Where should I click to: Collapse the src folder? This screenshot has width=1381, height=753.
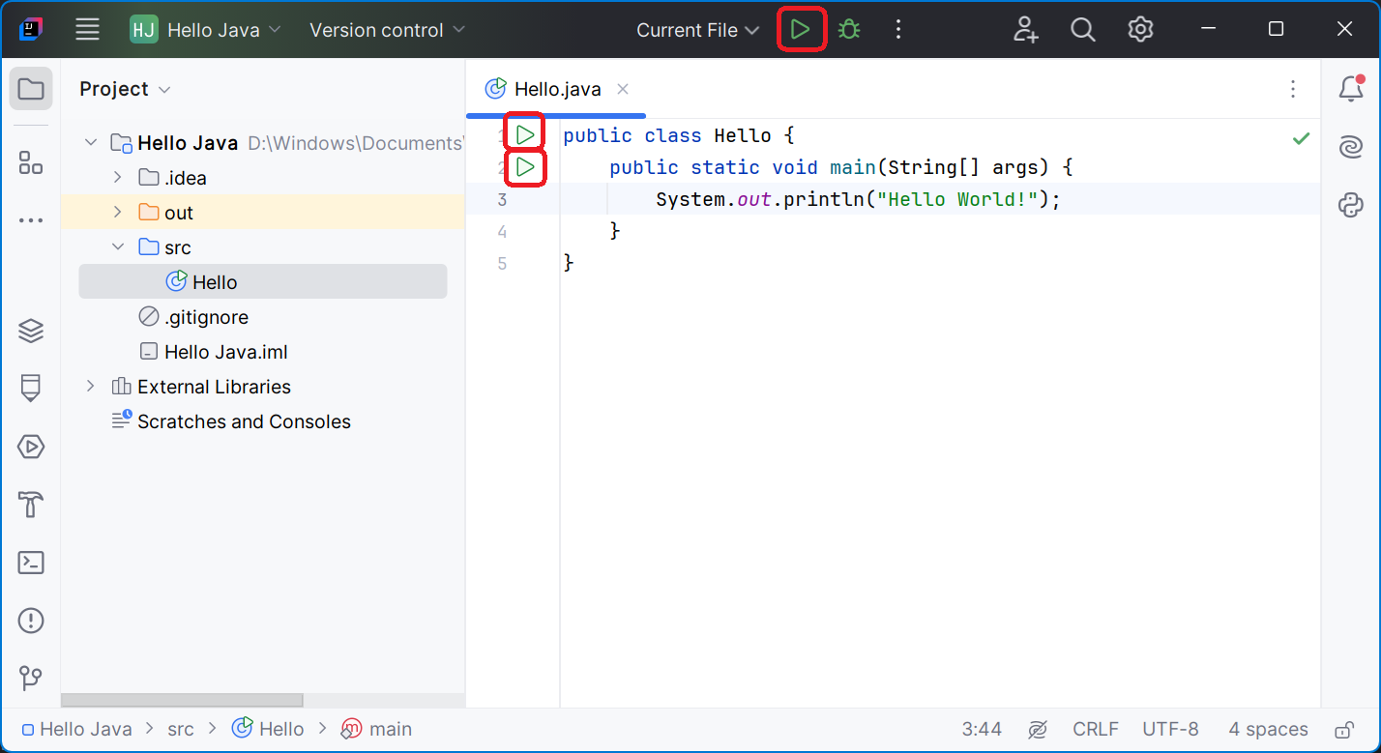coord(118,247)
